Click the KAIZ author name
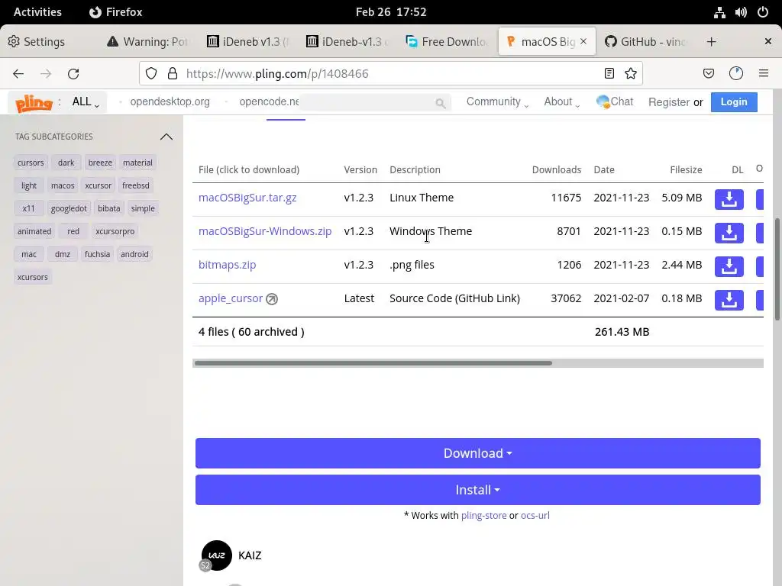782x586 pixels. coord(250,555)
